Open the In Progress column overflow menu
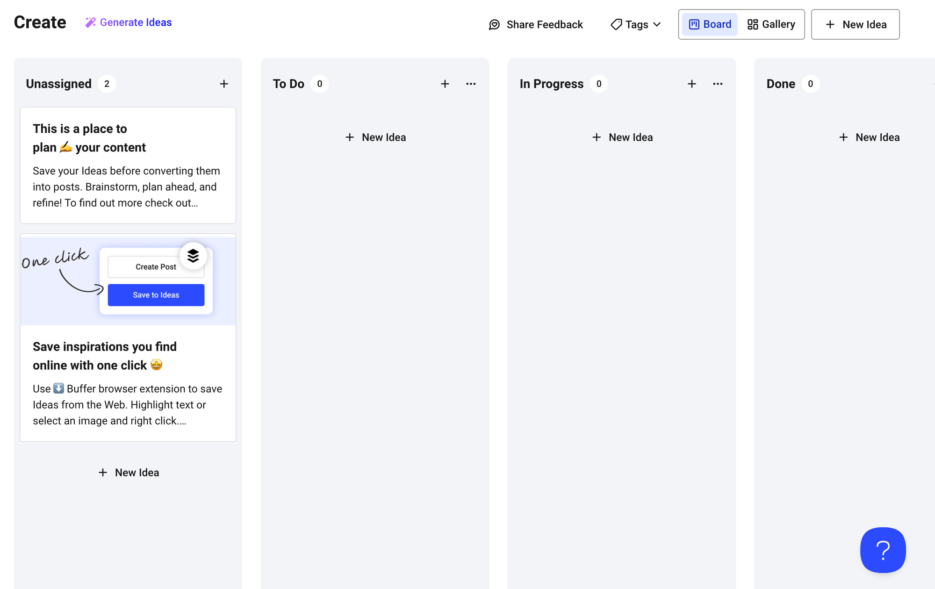 (718, 84)
